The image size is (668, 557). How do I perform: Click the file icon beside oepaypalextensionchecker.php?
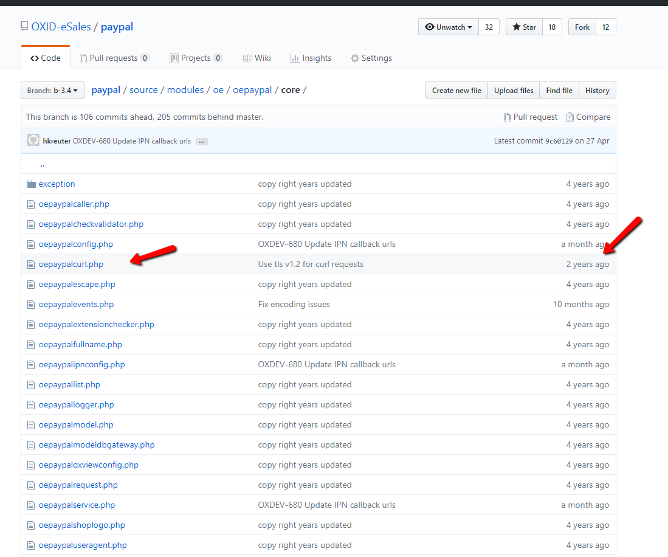click(30, 324)
